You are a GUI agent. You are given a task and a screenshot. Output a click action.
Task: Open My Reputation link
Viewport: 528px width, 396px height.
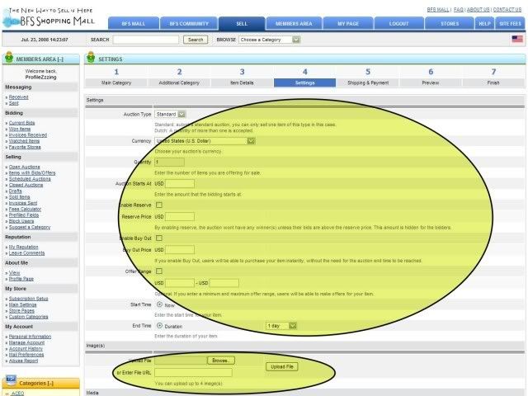[24, 247]
